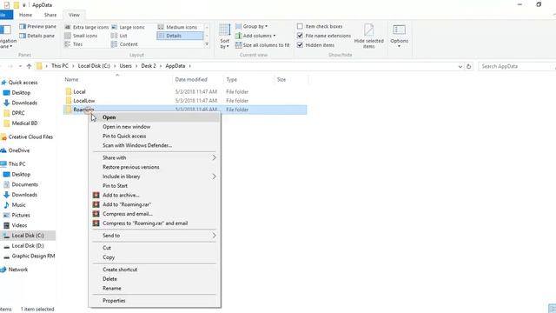Image resolution: width=556 pixels, height=313 pixels.
Task: Click Delete in context menu
Action: [155, 279]
